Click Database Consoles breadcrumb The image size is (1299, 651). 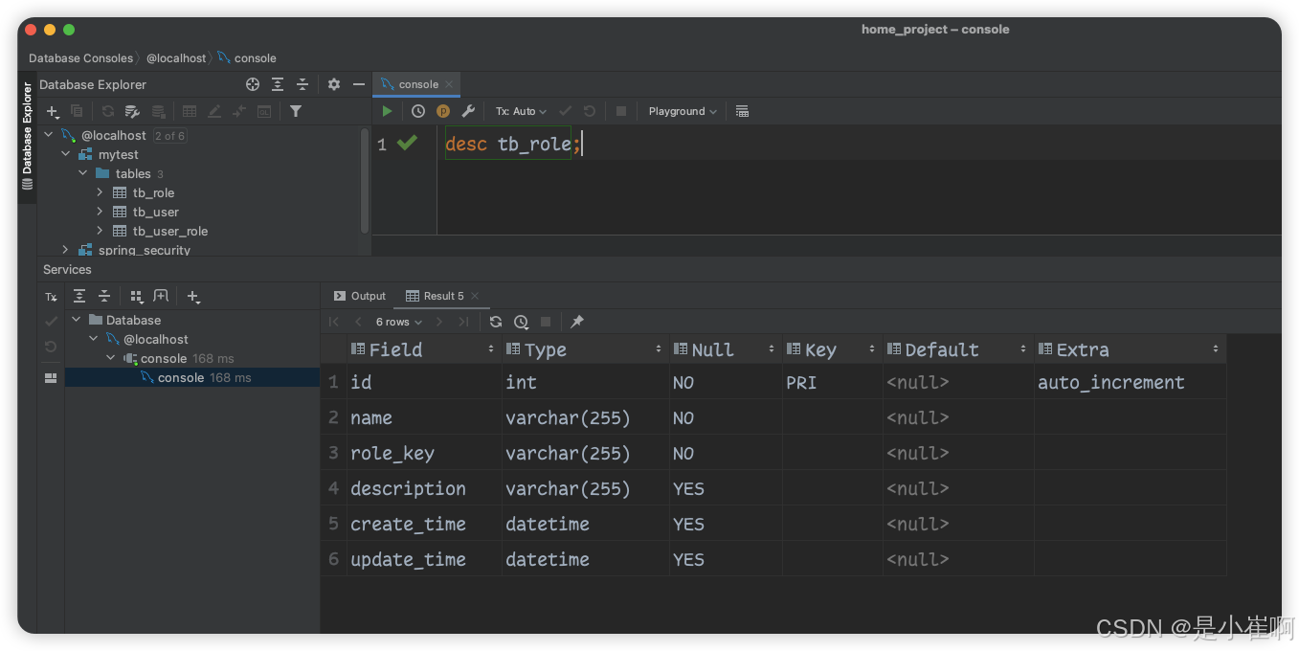[80, 58]
